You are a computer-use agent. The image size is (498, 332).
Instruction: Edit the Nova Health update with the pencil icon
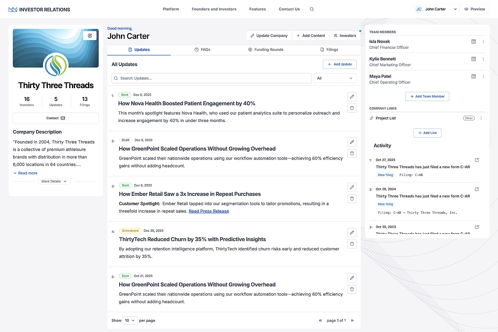click(351, 96)
